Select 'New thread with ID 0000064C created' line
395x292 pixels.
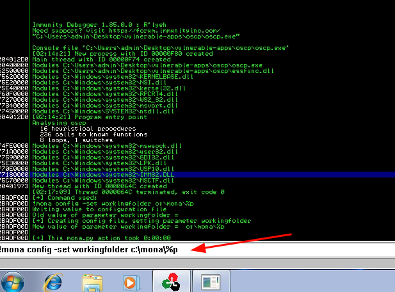pyautogui.click(x=99, y=186)
